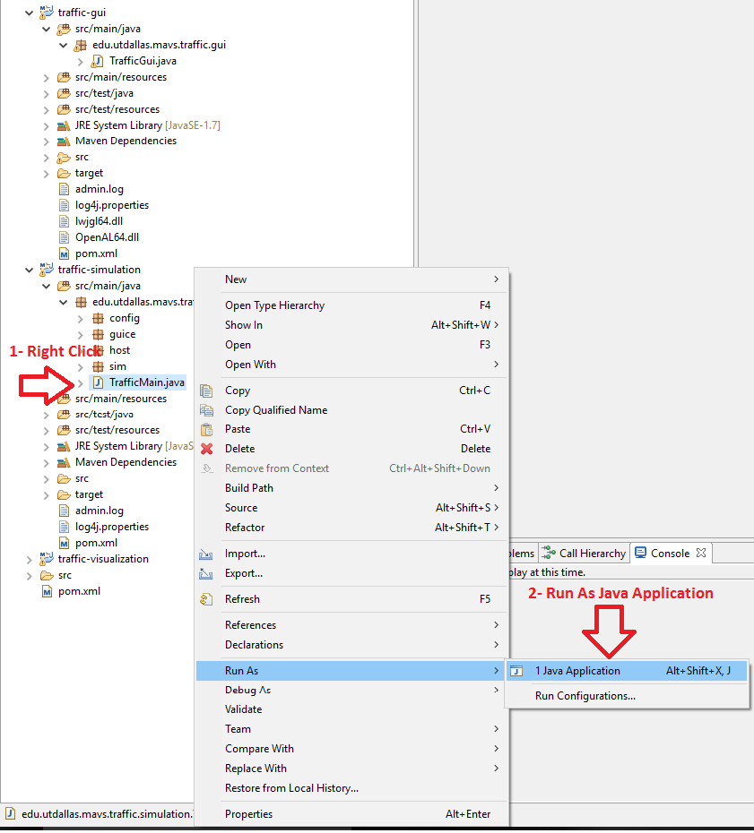Viewport: 754px width, 833px height.
Task: Click the Copy Qualified Name icon
Action: (206, 410)
